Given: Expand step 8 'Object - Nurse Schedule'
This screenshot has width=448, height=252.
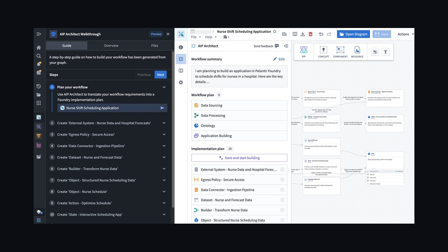Looking at the screenshot, I should click(164, 192).
